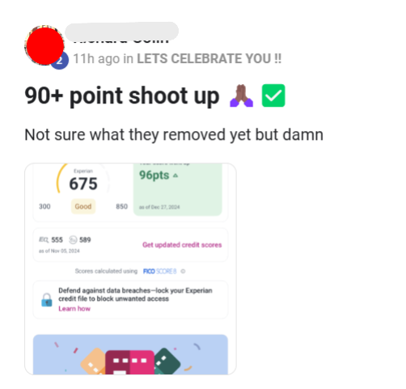Screen dimensions: 406x389
Task: Open the poster's red profile avatar
Action: click(44, 45)
